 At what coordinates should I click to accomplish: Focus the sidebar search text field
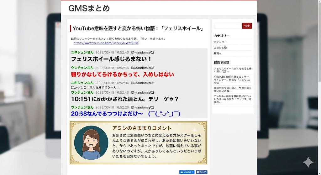(228, 26)
